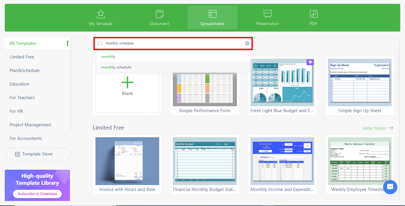The image size is (405, 206).
Task: Switch to Presentation label tab
Action: [267, 24]
